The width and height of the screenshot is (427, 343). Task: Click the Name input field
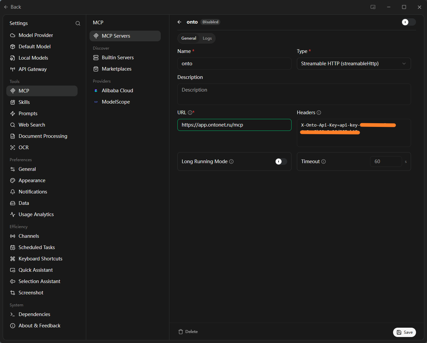(x=234, y=64)
